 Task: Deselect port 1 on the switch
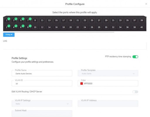7,20
